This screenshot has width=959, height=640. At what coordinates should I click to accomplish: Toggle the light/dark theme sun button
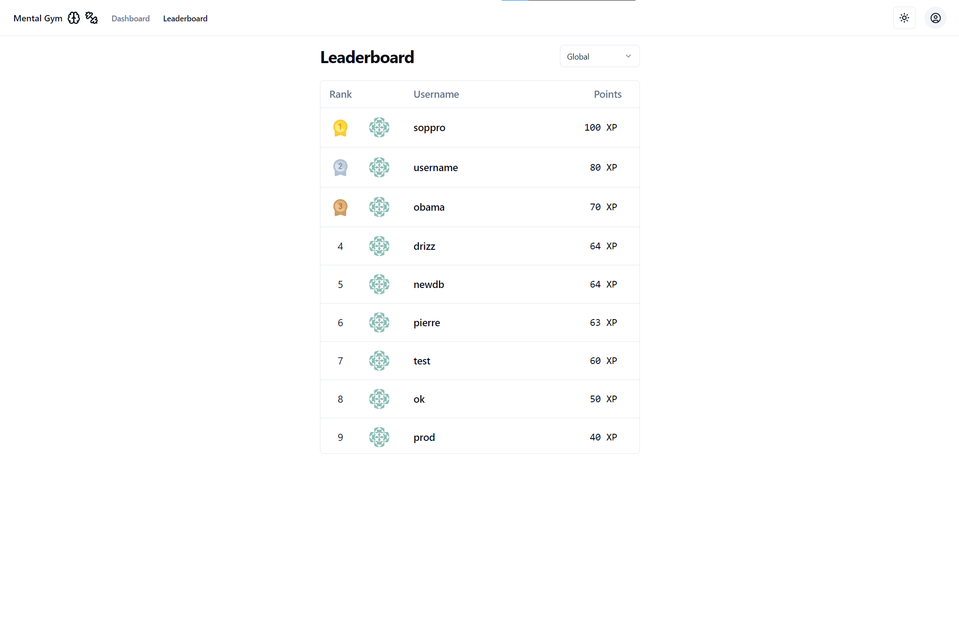coord(904,18)
